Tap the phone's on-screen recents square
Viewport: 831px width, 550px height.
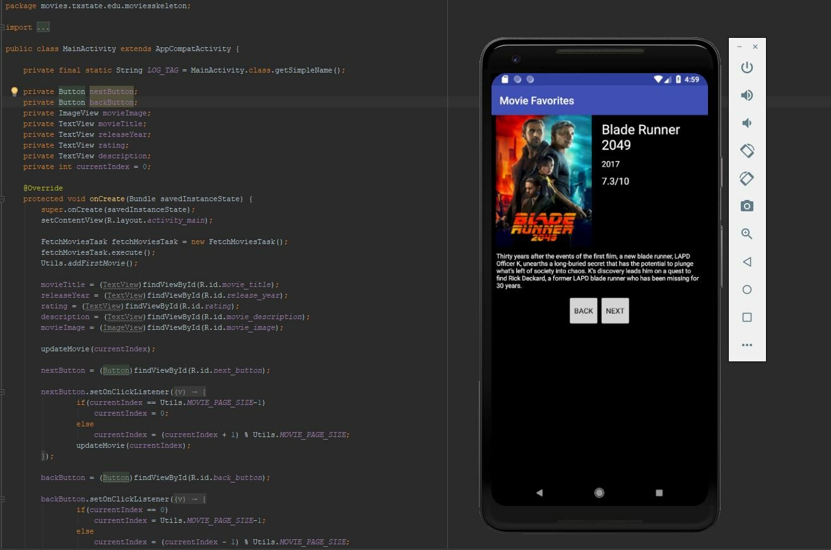coord(659,493)
